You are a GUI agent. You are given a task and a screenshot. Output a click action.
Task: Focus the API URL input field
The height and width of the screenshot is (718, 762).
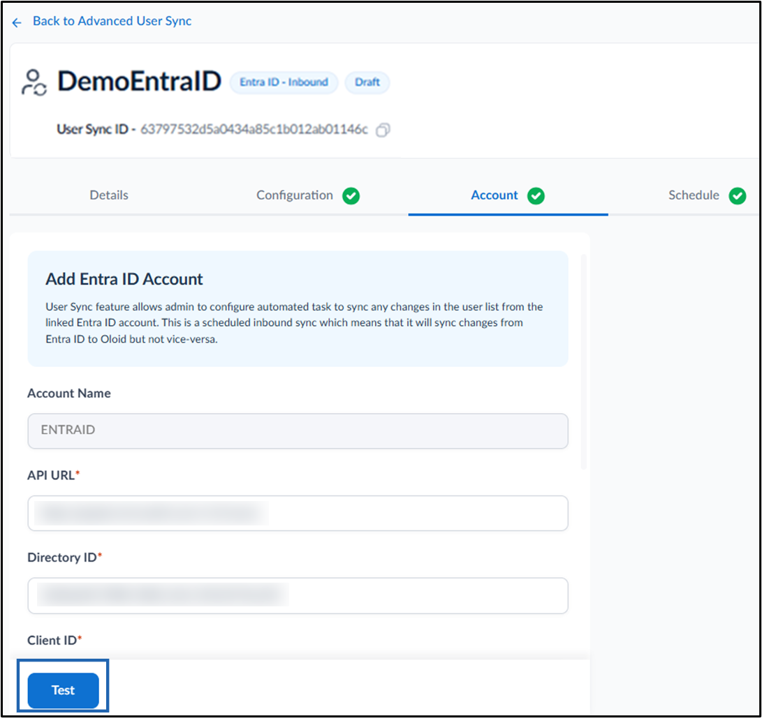click(298, 513)
